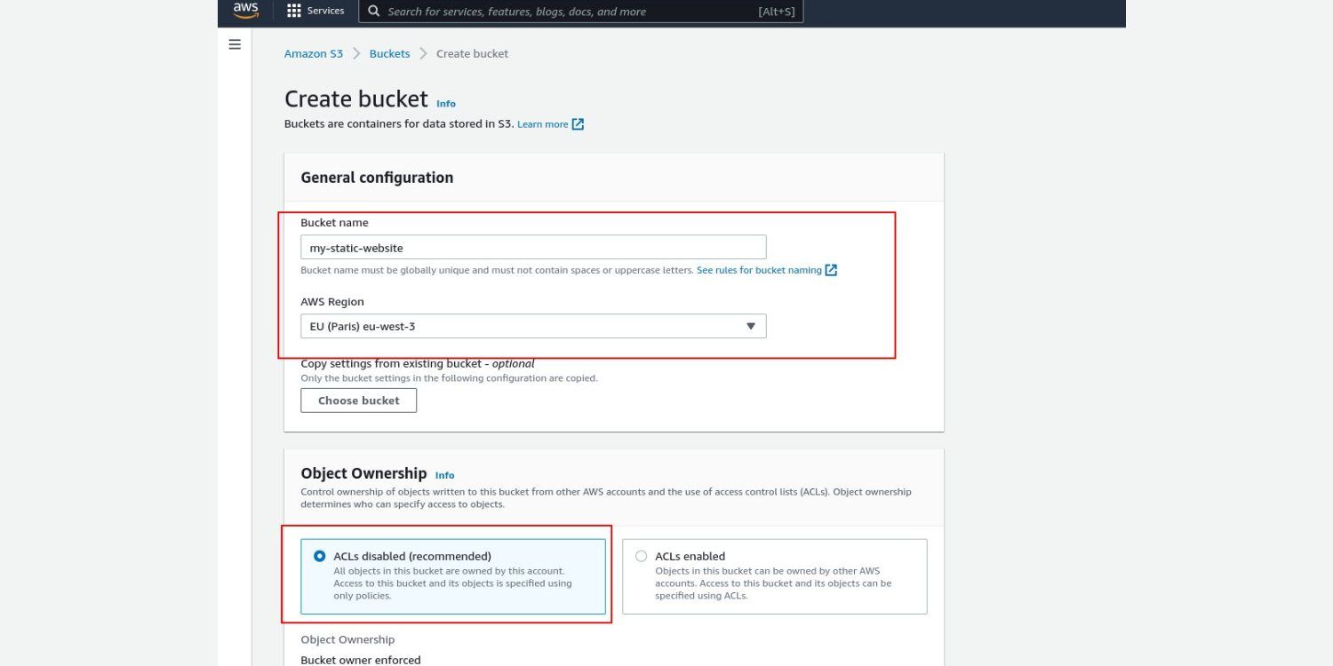
Task: Open the Services grid menu
Action: tap(294, 11)
